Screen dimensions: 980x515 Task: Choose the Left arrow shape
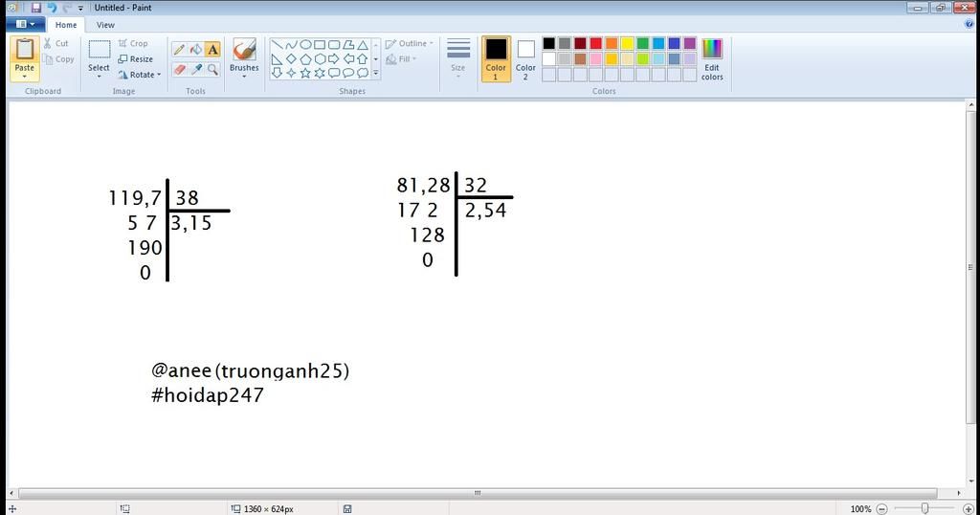tap(348, 59)
